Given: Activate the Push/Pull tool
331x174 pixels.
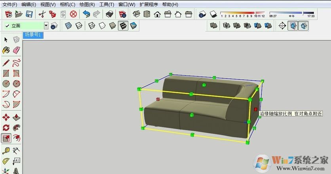Looking at the screenshot, I should (16, 117).
